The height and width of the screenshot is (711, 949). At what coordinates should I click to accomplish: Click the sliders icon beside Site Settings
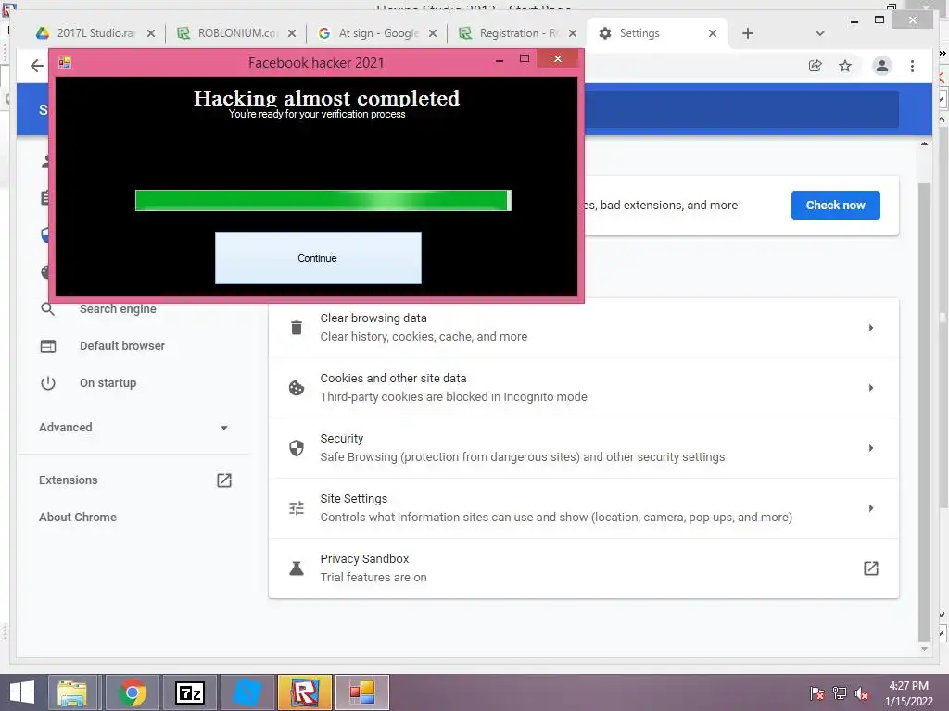(297, 508)
